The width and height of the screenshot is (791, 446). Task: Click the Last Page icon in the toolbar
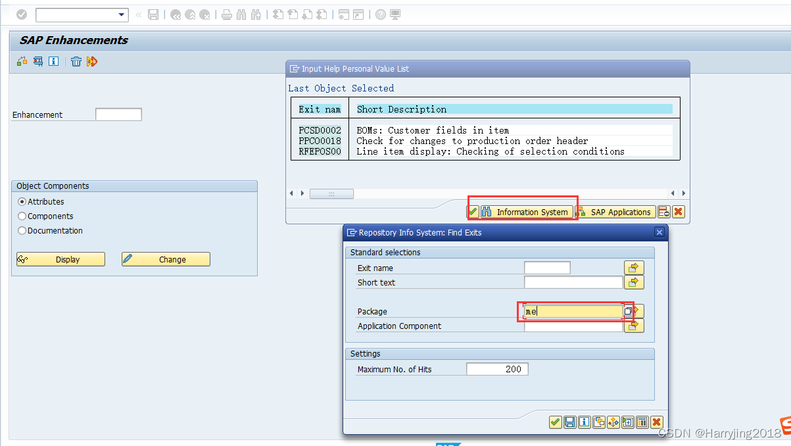pyautogui.click(x=322, y=14)
